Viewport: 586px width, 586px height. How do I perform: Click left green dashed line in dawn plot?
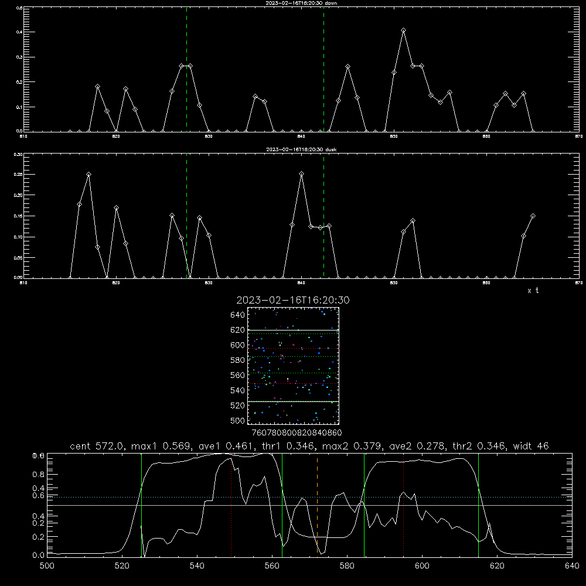point(186,69)
